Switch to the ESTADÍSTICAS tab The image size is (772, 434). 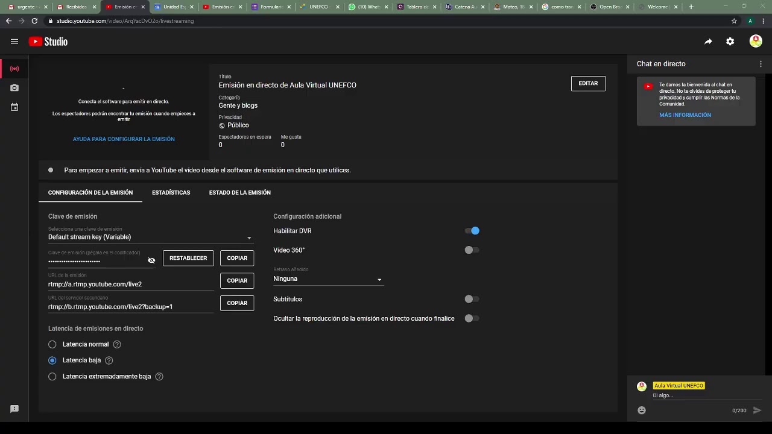click(171, 193)
